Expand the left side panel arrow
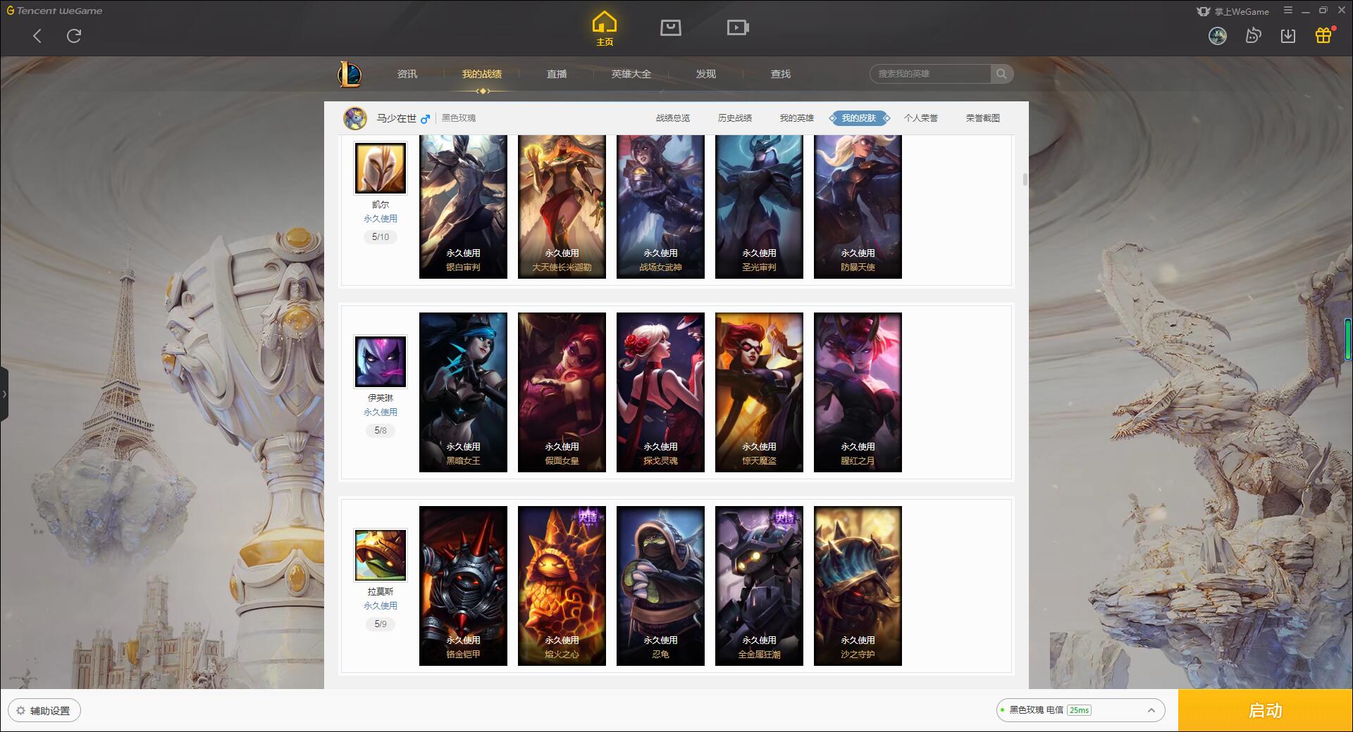Viewport: 1353px width, 732px height. click(4, 394)
